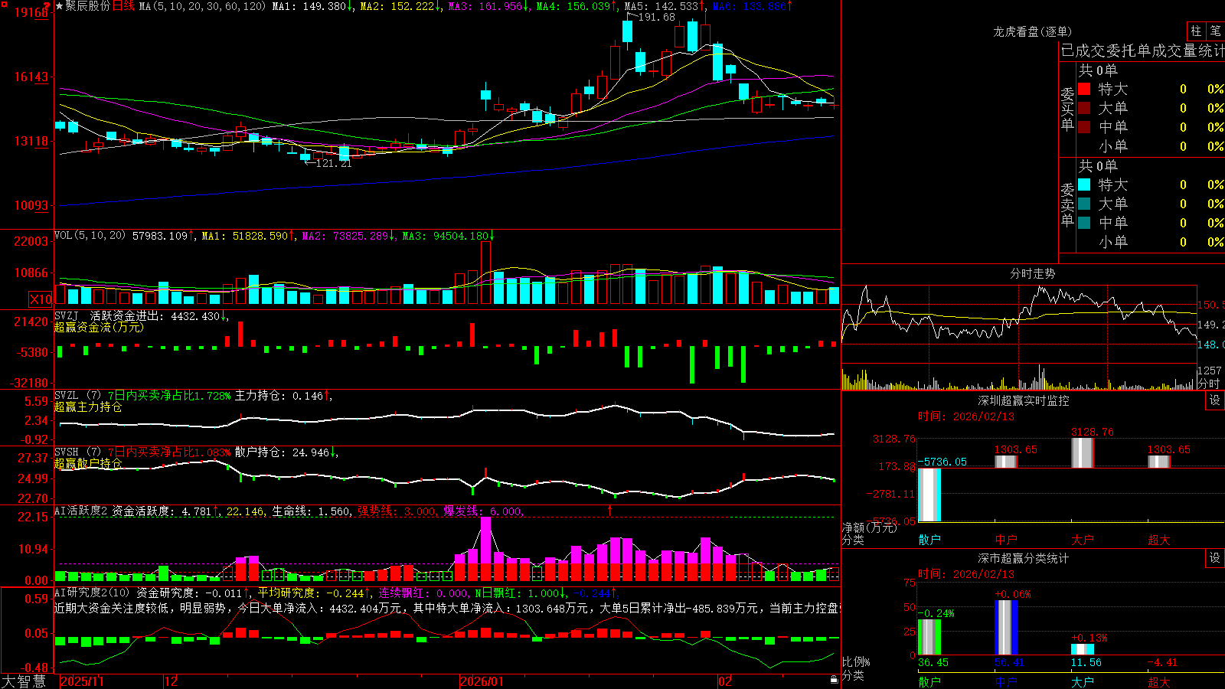Select the 12 month marker on time axis
The width and height of the screenshot is (1225, 689).
[171, 681]
